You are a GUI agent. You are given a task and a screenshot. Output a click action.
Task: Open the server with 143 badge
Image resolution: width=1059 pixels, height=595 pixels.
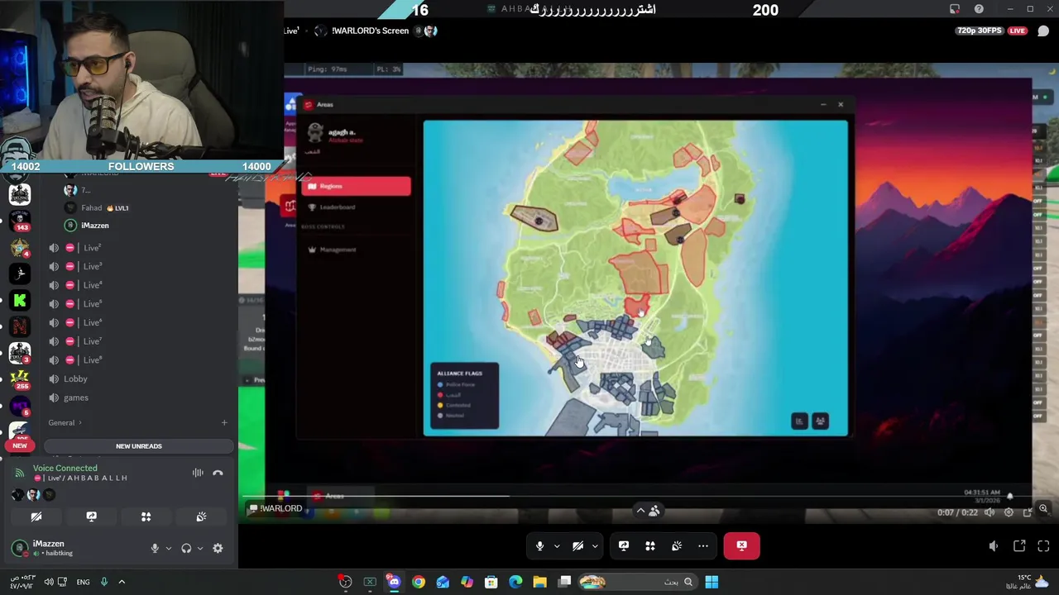(x=20, y=221)
